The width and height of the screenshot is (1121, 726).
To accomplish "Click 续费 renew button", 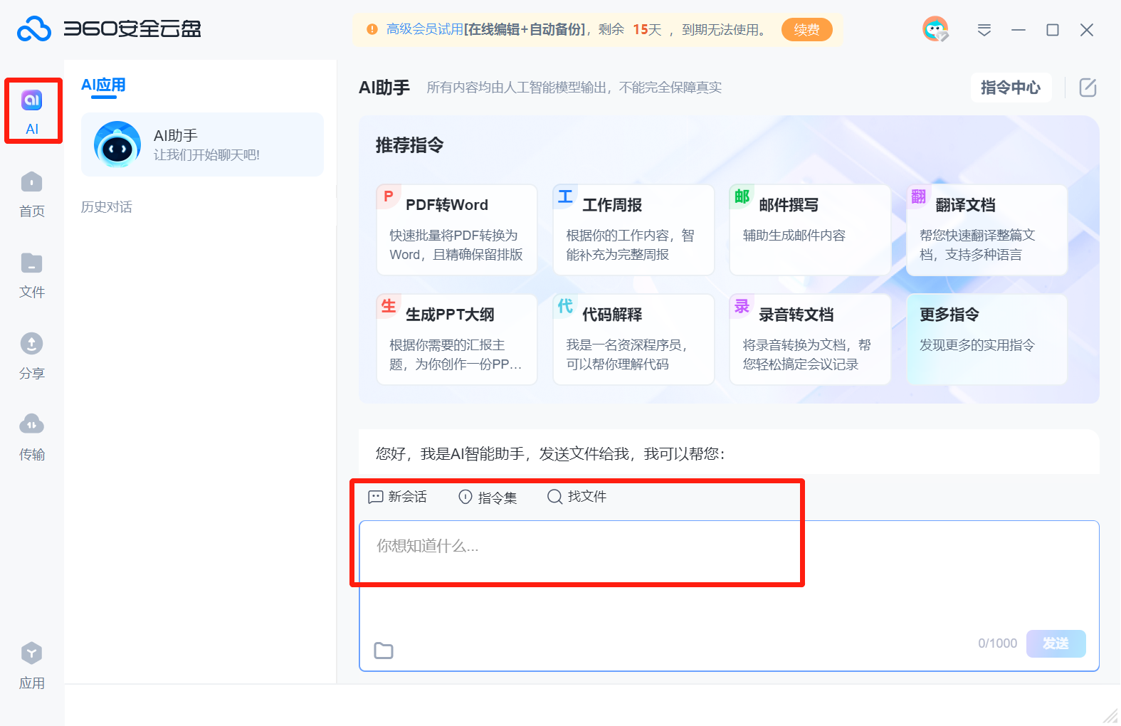I will coord(807,30).
